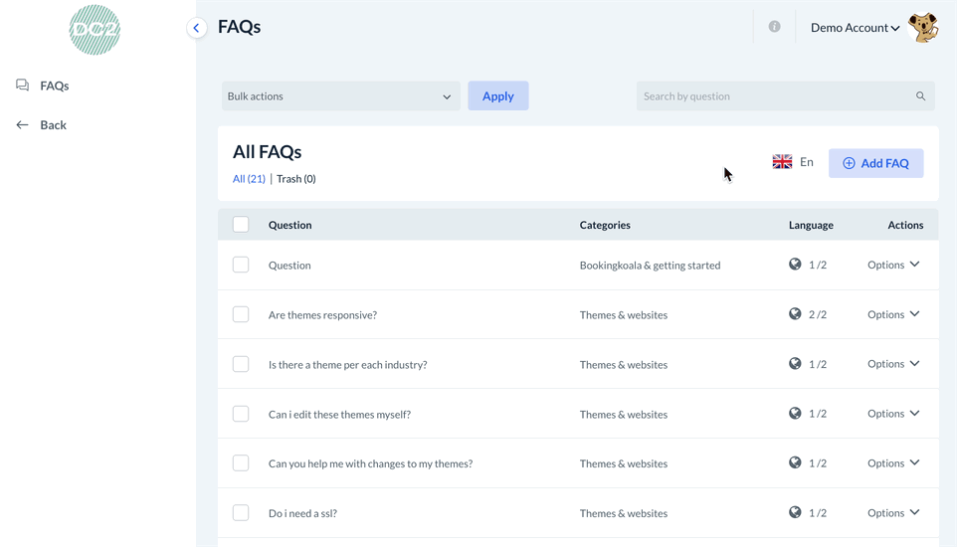Toggle the select-all checkbox in table header

[241, 225]
